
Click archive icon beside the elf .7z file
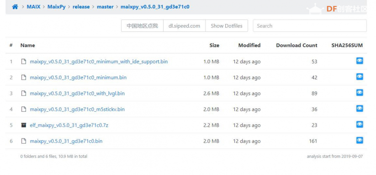23,125
